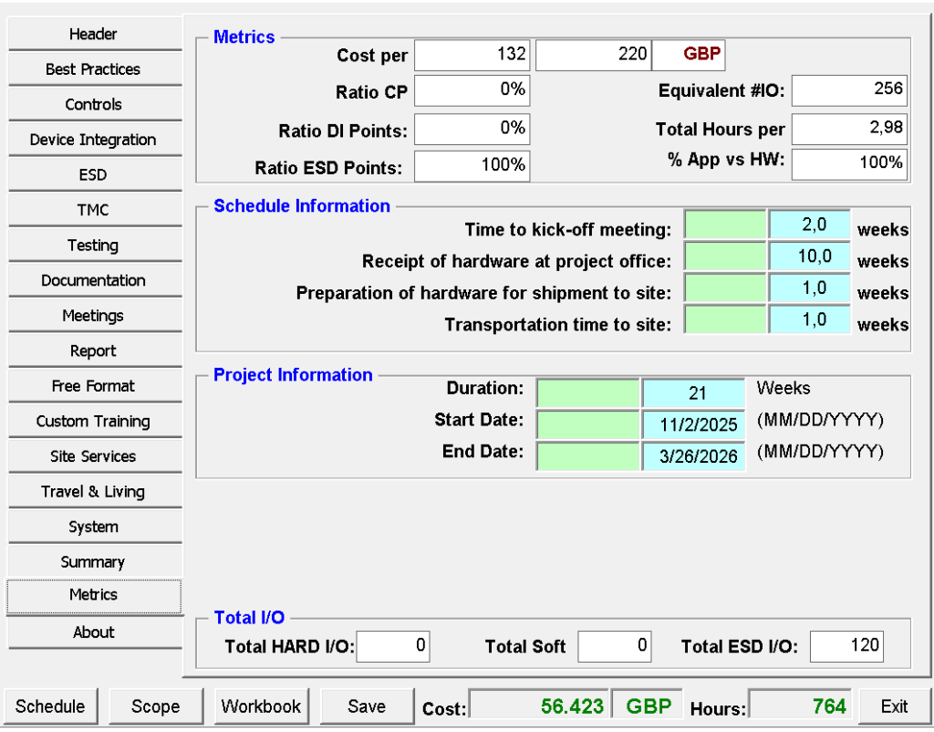
Task: Click the End Date value field
Action: (x=693, y=456)
